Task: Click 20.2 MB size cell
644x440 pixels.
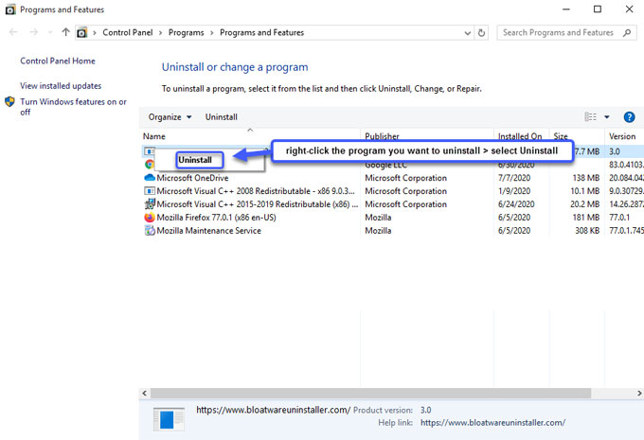Action: pyautogui.click(x=585, y=204)
